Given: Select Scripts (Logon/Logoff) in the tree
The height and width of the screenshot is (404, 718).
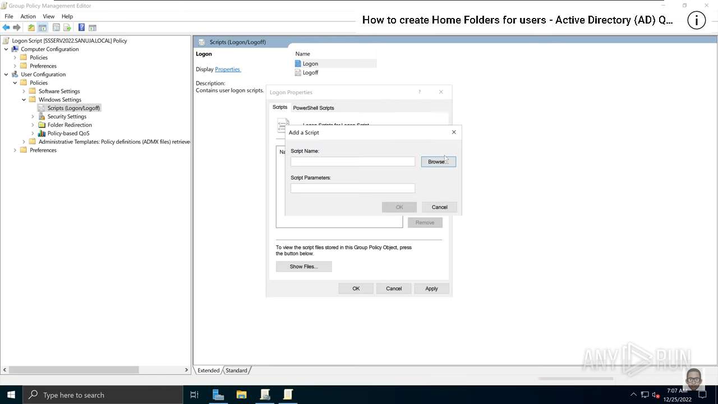Looking at the screenshot, I should 73,108.
